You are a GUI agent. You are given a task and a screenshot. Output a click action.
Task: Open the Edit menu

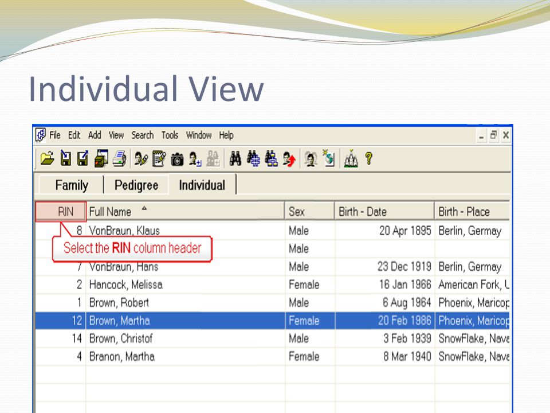pyautogui.click(x=74, y=135)
